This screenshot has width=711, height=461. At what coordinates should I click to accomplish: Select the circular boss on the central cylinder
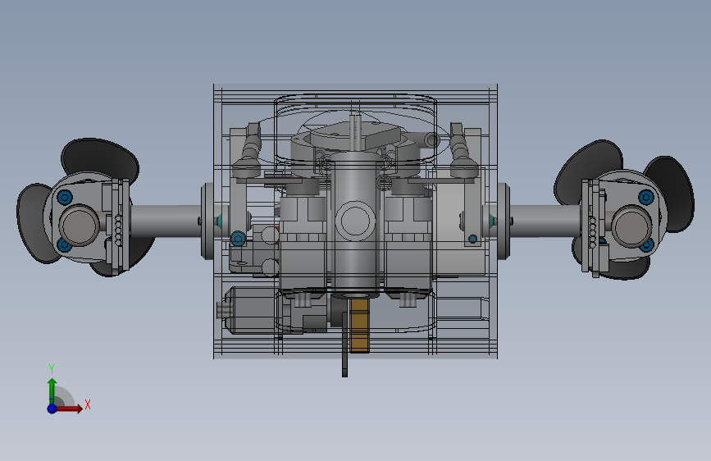tap(355, 221)
